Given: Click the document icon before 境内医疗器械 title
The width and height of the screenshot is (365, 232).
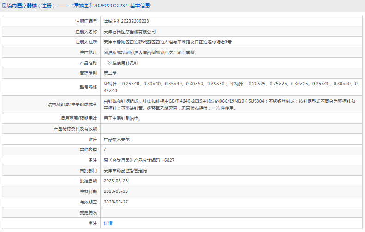Looking at the screenshot, I should pos(4,6).
